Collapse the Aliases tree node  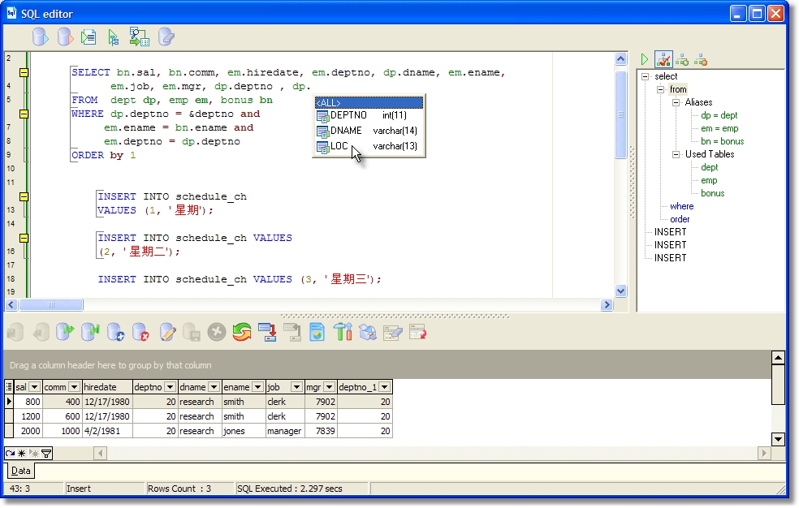[x=676, y=102]
